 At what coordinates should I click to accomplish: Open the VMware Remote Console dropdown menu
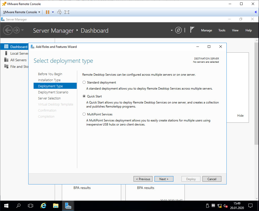(22, 12)
